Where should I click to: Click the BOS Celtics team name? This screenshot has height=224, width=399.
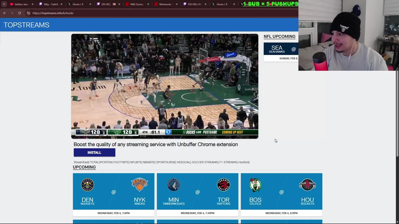pyautogui.click(x=255, y=201)
